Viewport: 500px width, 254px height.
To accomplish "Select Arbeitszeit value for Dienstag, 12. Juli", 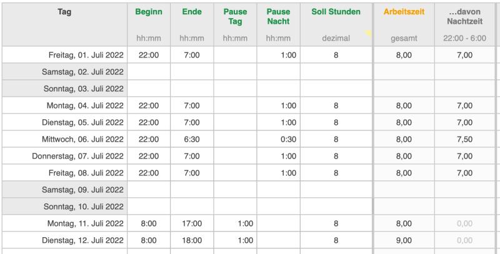I will click(404, 240).
